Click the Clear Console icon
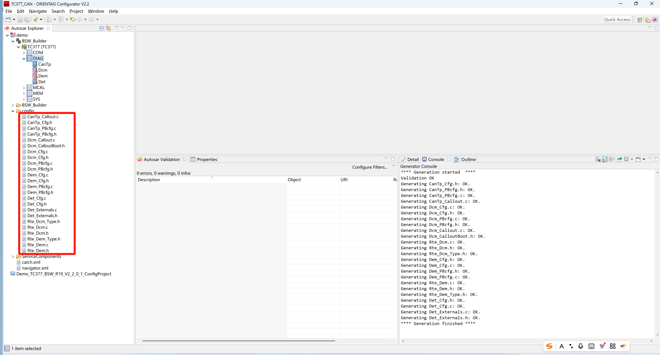 point(598,159)
